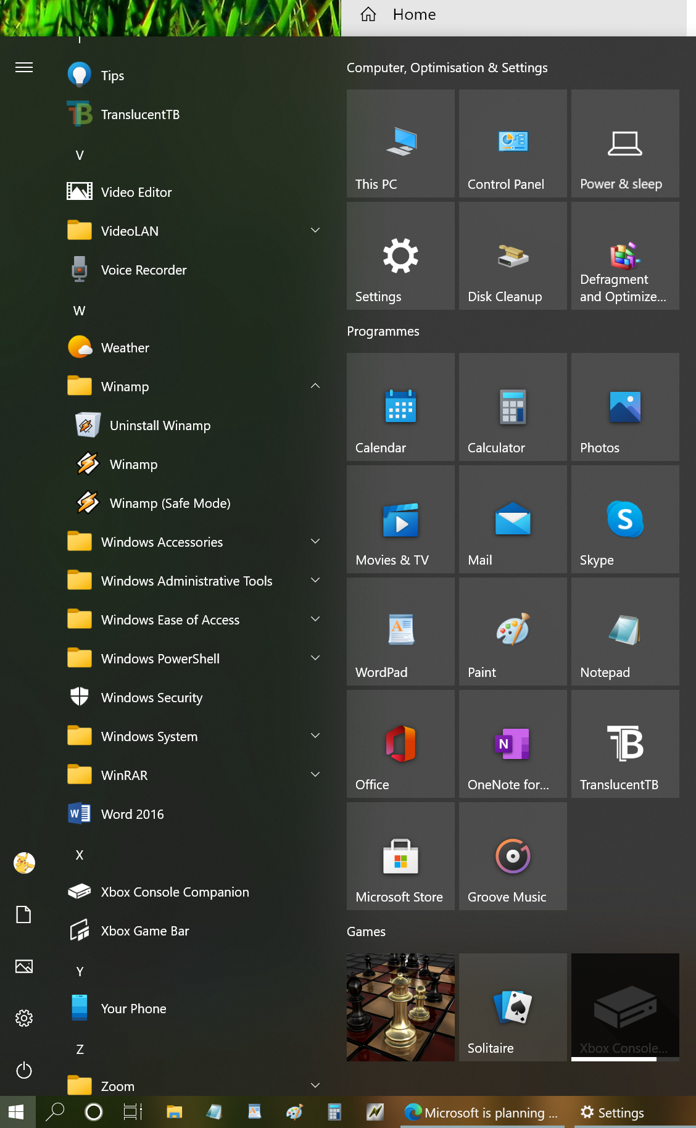
Task: Jump to letter X header
Action: click(80, 855)
